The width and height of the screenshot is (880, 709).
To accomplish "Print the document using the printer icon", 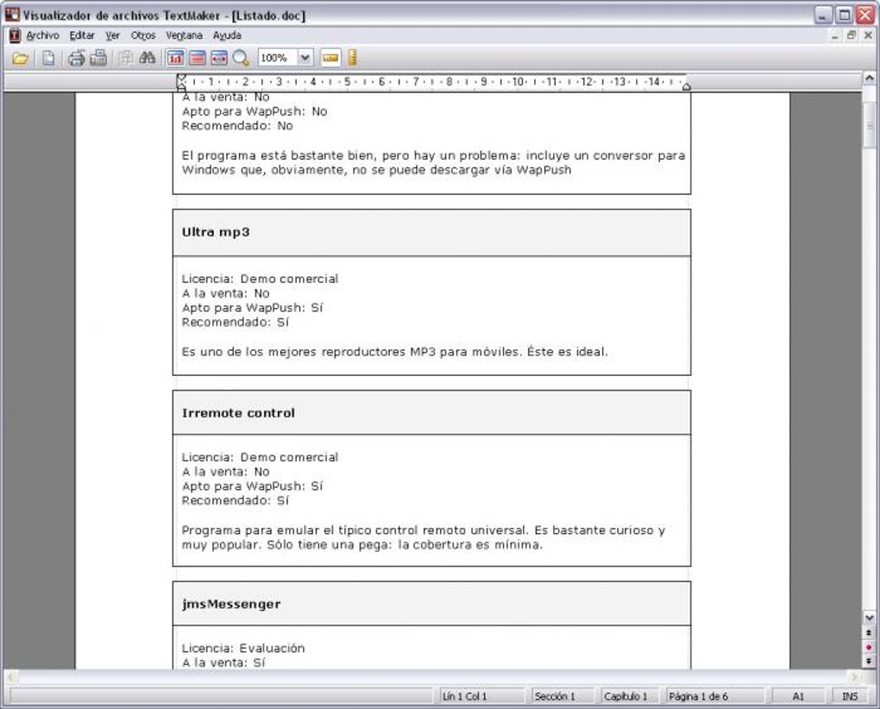I will point(76,58).
